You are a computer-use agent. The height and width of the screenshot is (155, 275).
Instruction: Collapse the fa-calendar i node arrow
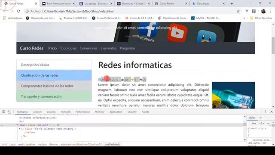20,129
